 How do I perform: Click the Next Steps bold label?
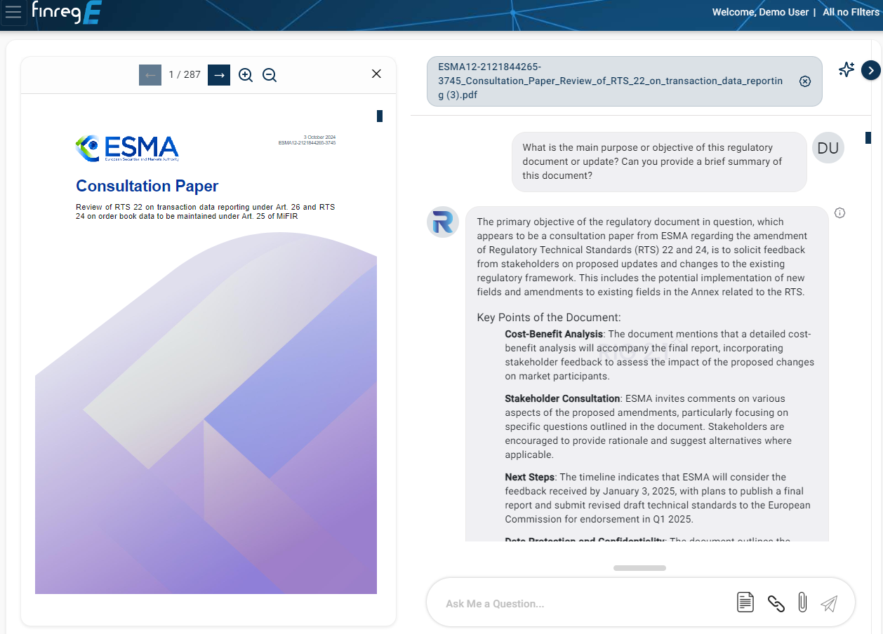[530, 477]
